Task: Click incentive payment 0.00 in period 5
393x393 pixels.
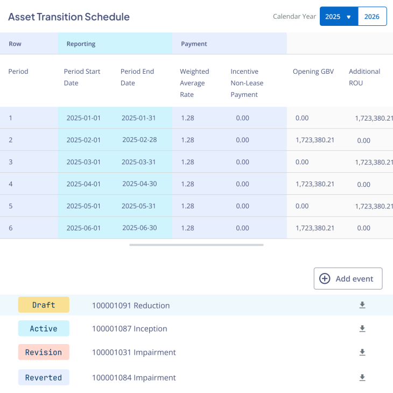Action: tap(242, 206)
